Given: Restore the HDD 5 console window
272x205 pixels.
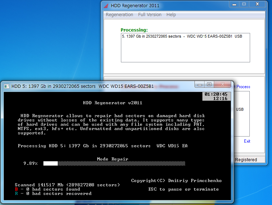Looking at the screenshot, I should (209, 85).
